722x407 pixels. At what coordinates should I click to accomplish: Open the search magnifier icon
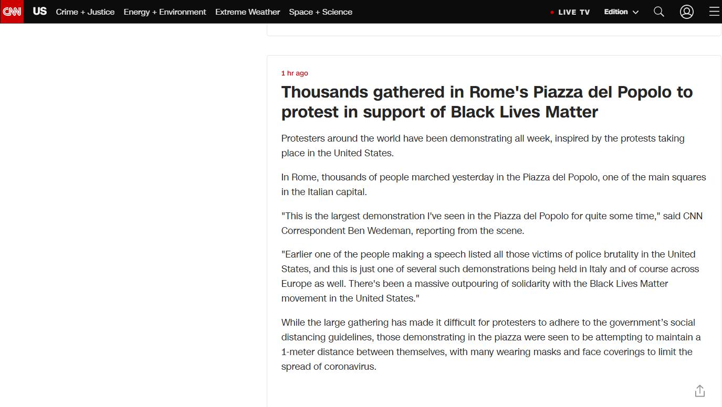click(x=658, y=12)
